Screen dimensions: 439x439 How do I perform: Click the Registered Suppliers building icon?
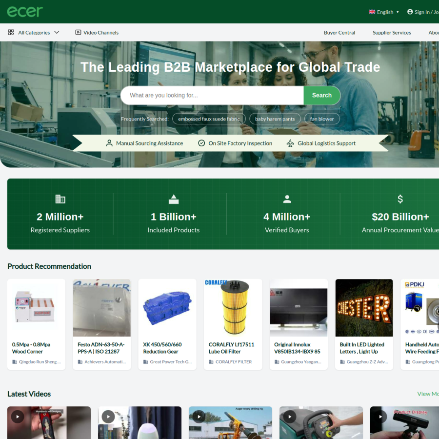tap(60, 199)
